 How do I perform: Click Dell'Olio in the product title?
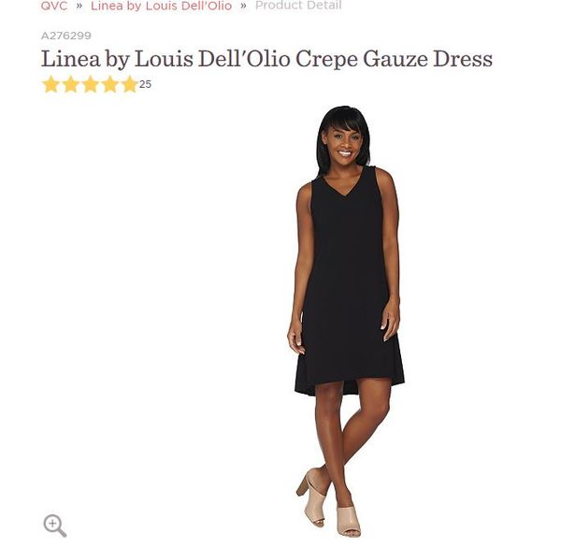click(x=244, y=59)
